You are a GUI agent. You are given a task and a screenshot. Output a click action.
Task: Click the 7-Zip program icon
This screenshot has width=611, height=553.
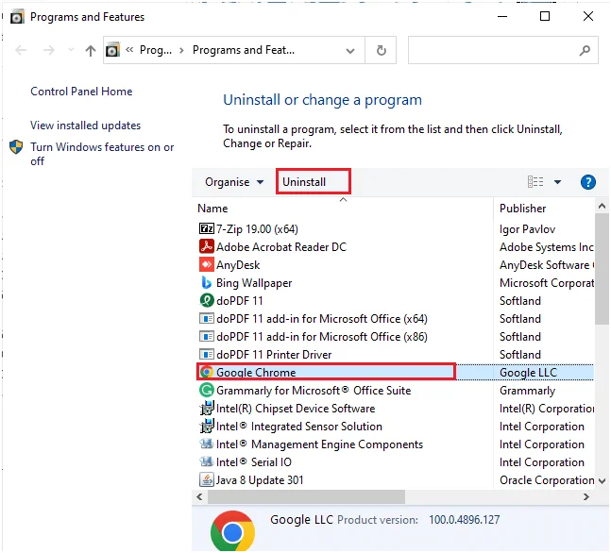click(207, 228)
